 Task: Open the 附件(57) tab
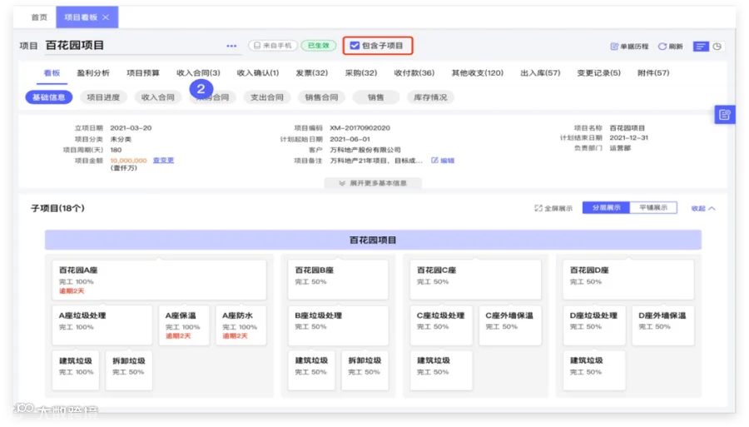[x=653, y=73]
